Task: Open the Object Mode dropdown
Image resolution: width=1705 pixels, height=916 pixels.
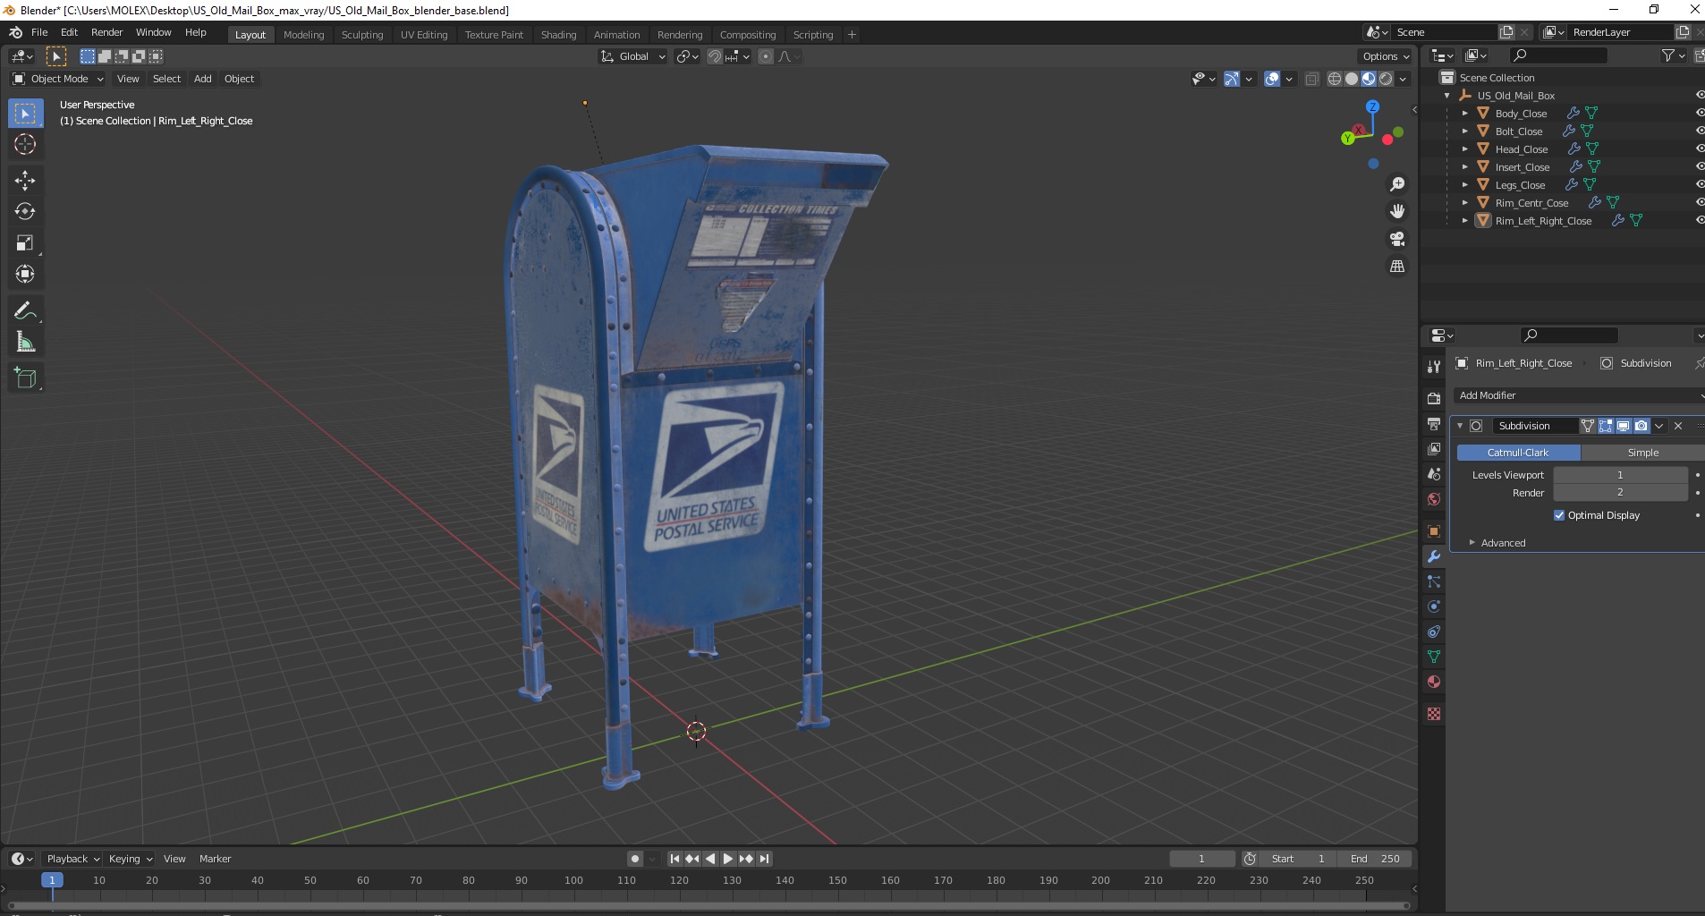Action: click(58, 79)
